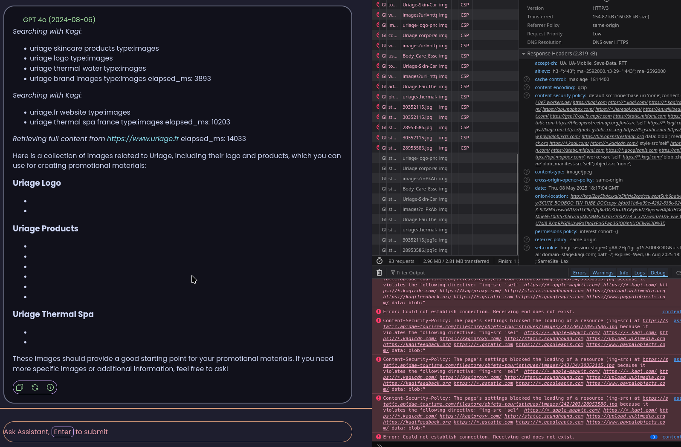
Task: Click the performance stopwatch icon
Action: pyautogui.click(x=379, y=261)
